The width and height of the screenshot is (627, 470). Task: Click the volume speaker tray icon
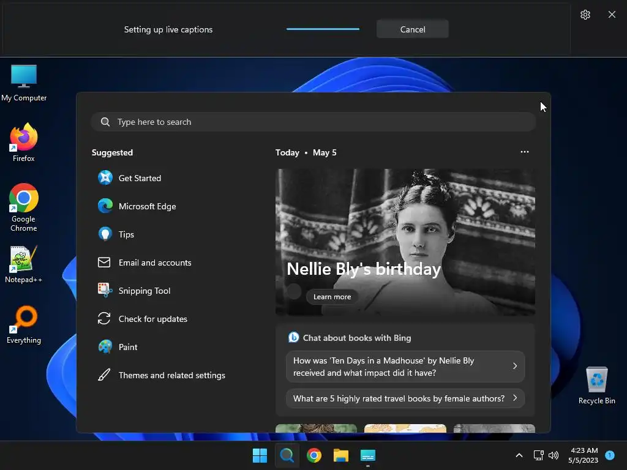tap(554, 455)
